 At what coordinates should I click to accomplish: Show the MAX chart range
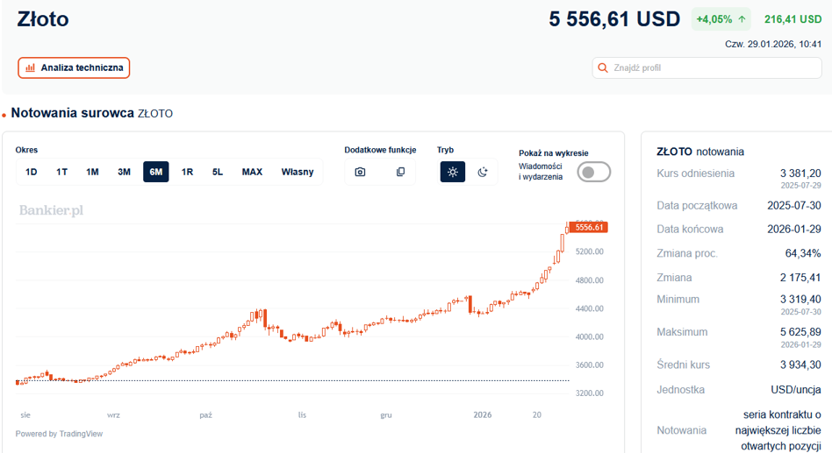[x=252, y=173]
